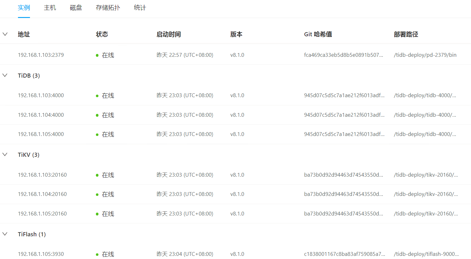The image size is (471, 259).
Task: Click version v8.1.0 of 192.168.1.103:20160
Action: [x=237, y=175]
